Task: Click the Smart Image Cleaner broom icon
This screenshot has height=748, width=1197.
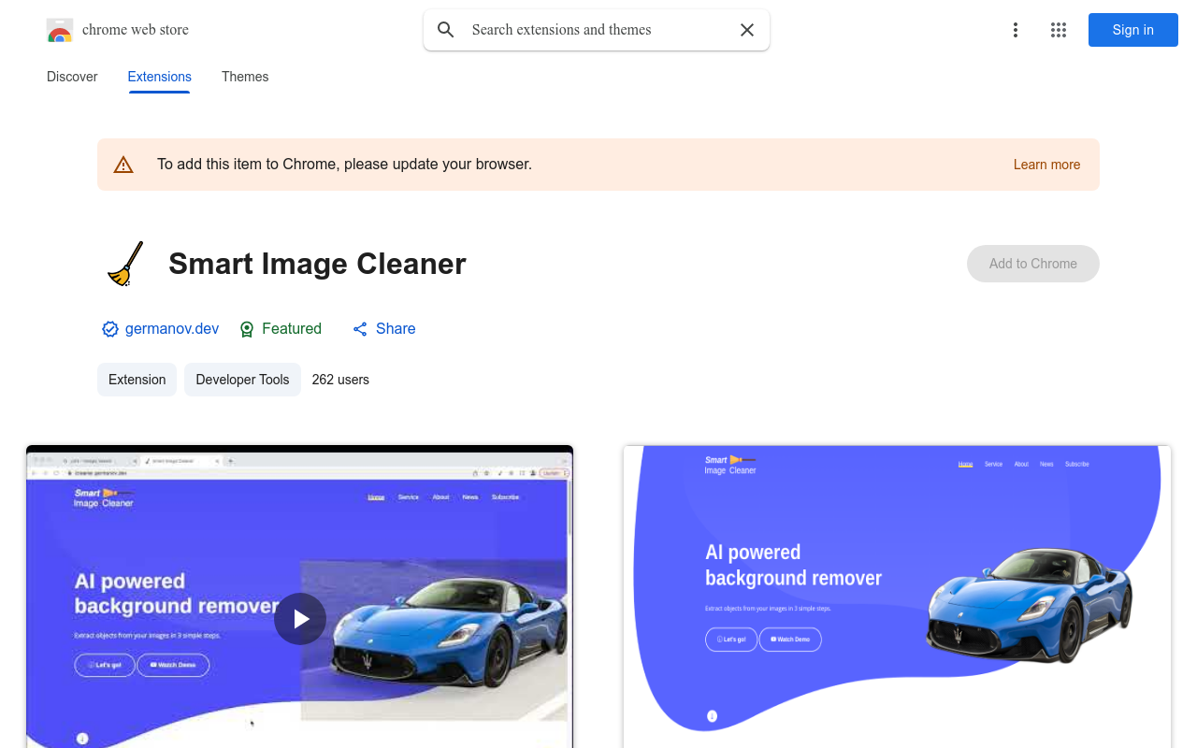Action: point(124,264)
